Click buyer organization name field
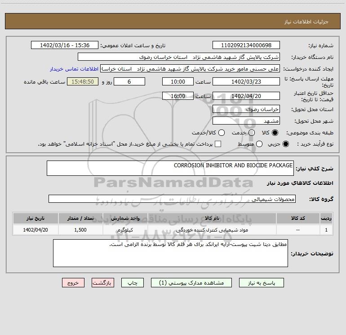This screenshot has height=335, width=346. click(179, 57)
